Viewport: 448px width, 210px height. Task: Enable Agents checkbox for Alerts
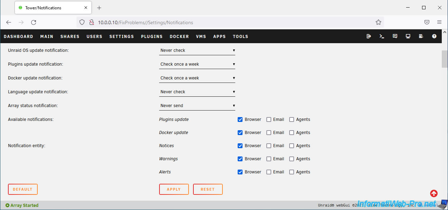(292, 172)
